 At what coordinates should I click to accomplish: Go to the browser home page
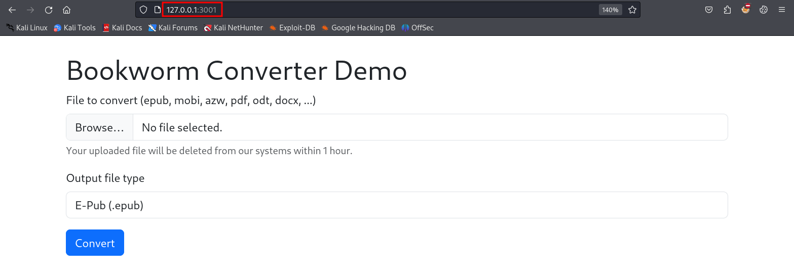[66, 10]
